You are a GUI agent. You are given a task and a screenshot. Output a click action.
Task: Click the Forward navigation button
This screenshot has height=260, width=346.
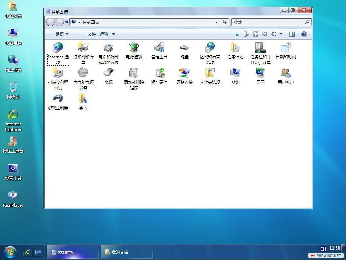60,22
